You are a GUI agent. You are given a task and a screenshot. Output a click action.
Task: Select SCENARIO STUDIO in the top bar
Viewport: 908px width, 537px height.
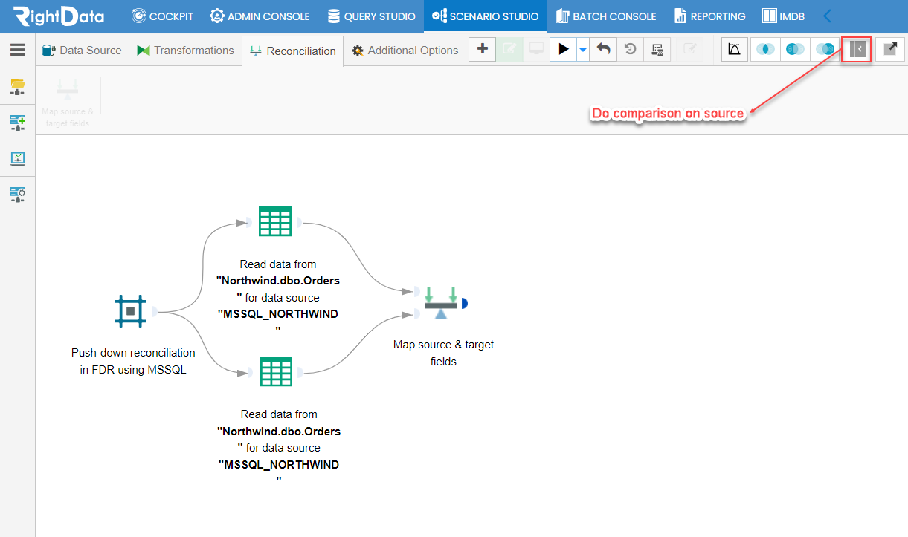(x=486, y=16)
